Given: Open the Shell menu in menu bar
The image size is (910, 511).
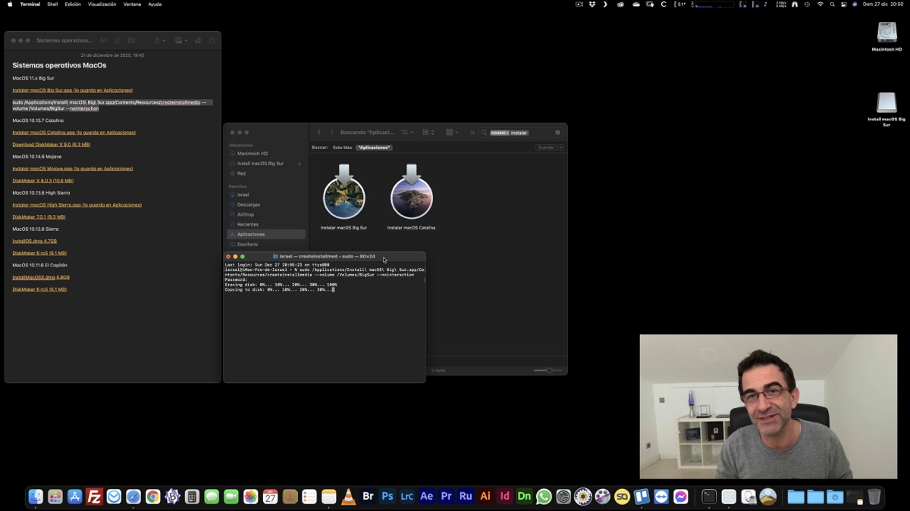Looking at the screenshot, I should 52,5.
